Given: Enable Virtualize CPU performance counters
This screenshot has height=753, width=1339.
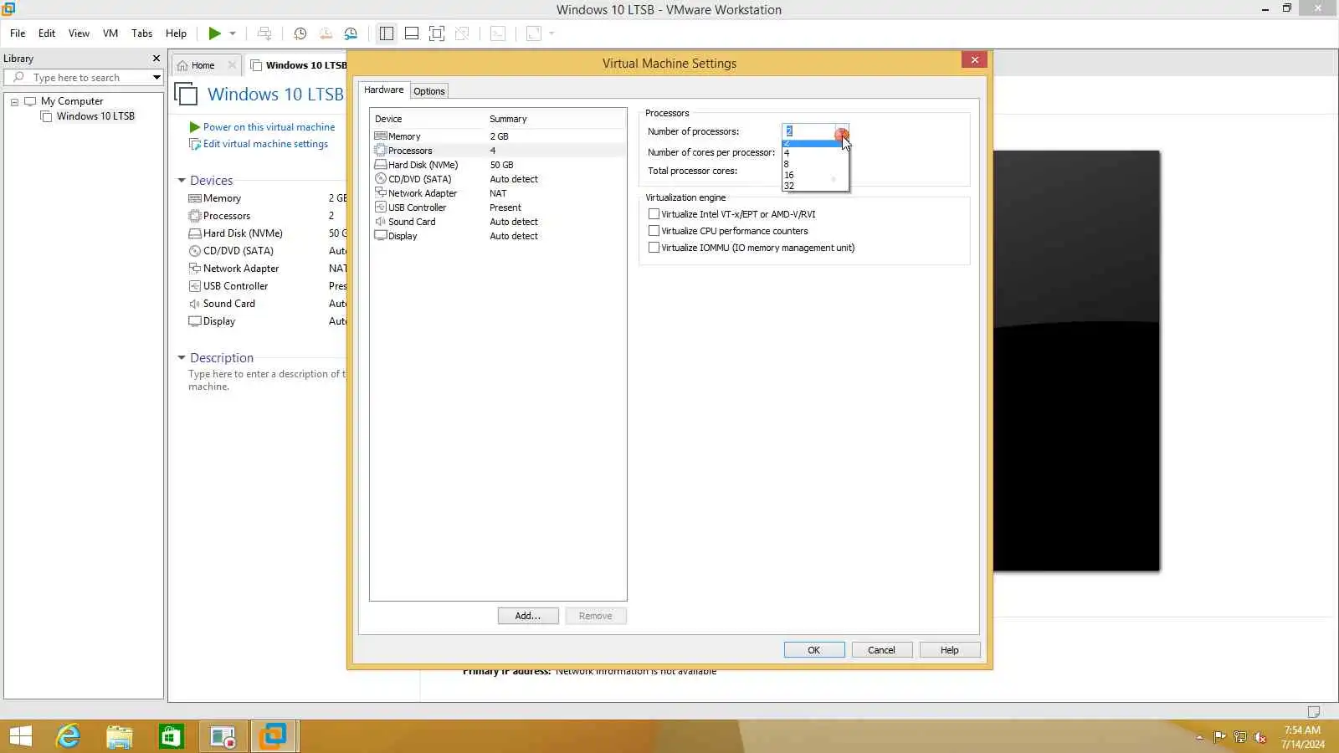Looking at the screenshot, I should [654, 231].
